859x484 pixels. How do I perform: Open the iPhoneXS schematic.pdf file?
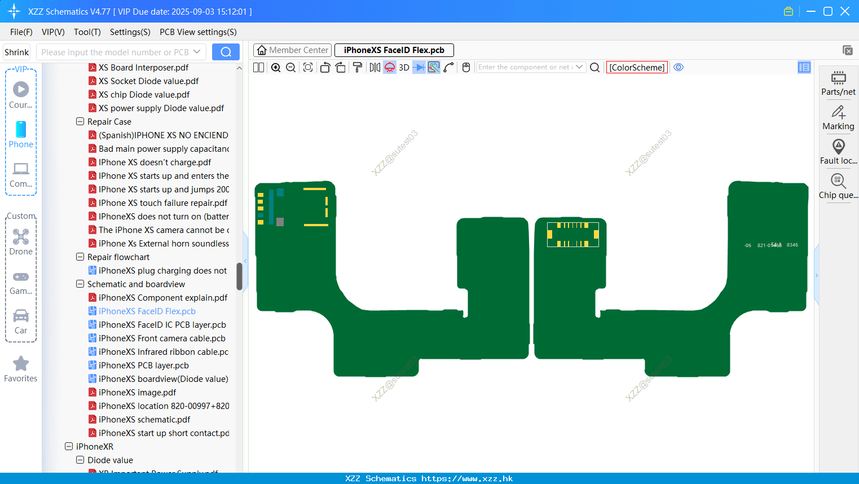coord(144,419)
